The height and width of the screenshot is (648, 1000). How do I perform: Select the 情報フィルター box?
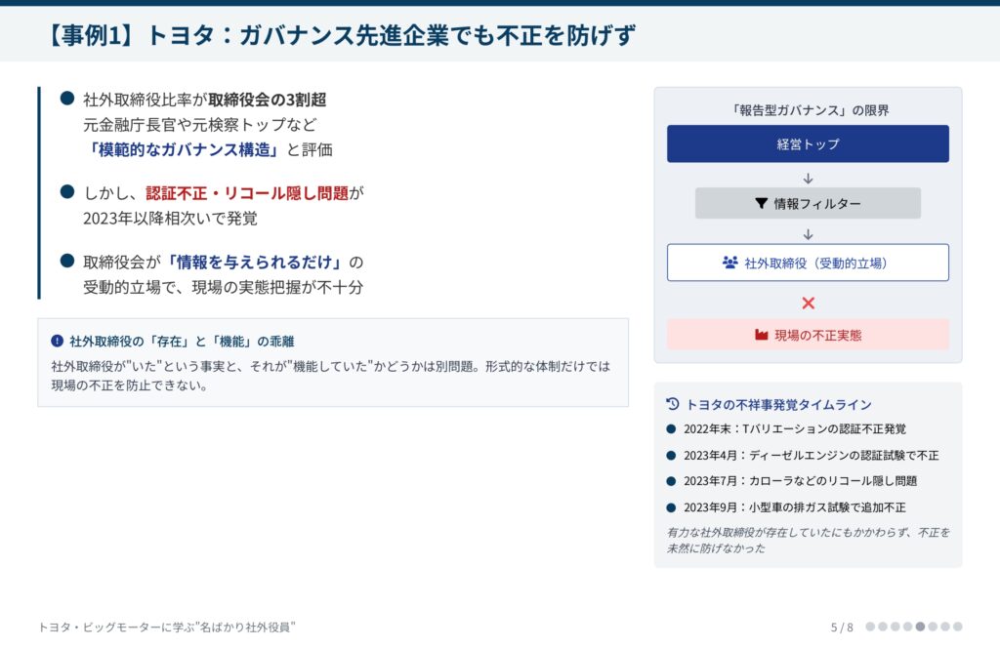pos(808,203)
